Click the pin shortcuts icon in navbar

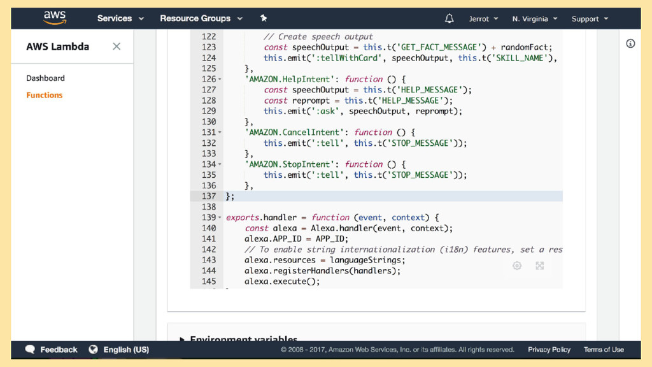click(x=264, y=18)
